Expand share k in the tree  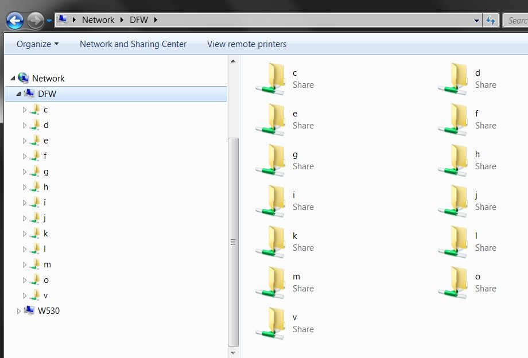coord(24,234)
